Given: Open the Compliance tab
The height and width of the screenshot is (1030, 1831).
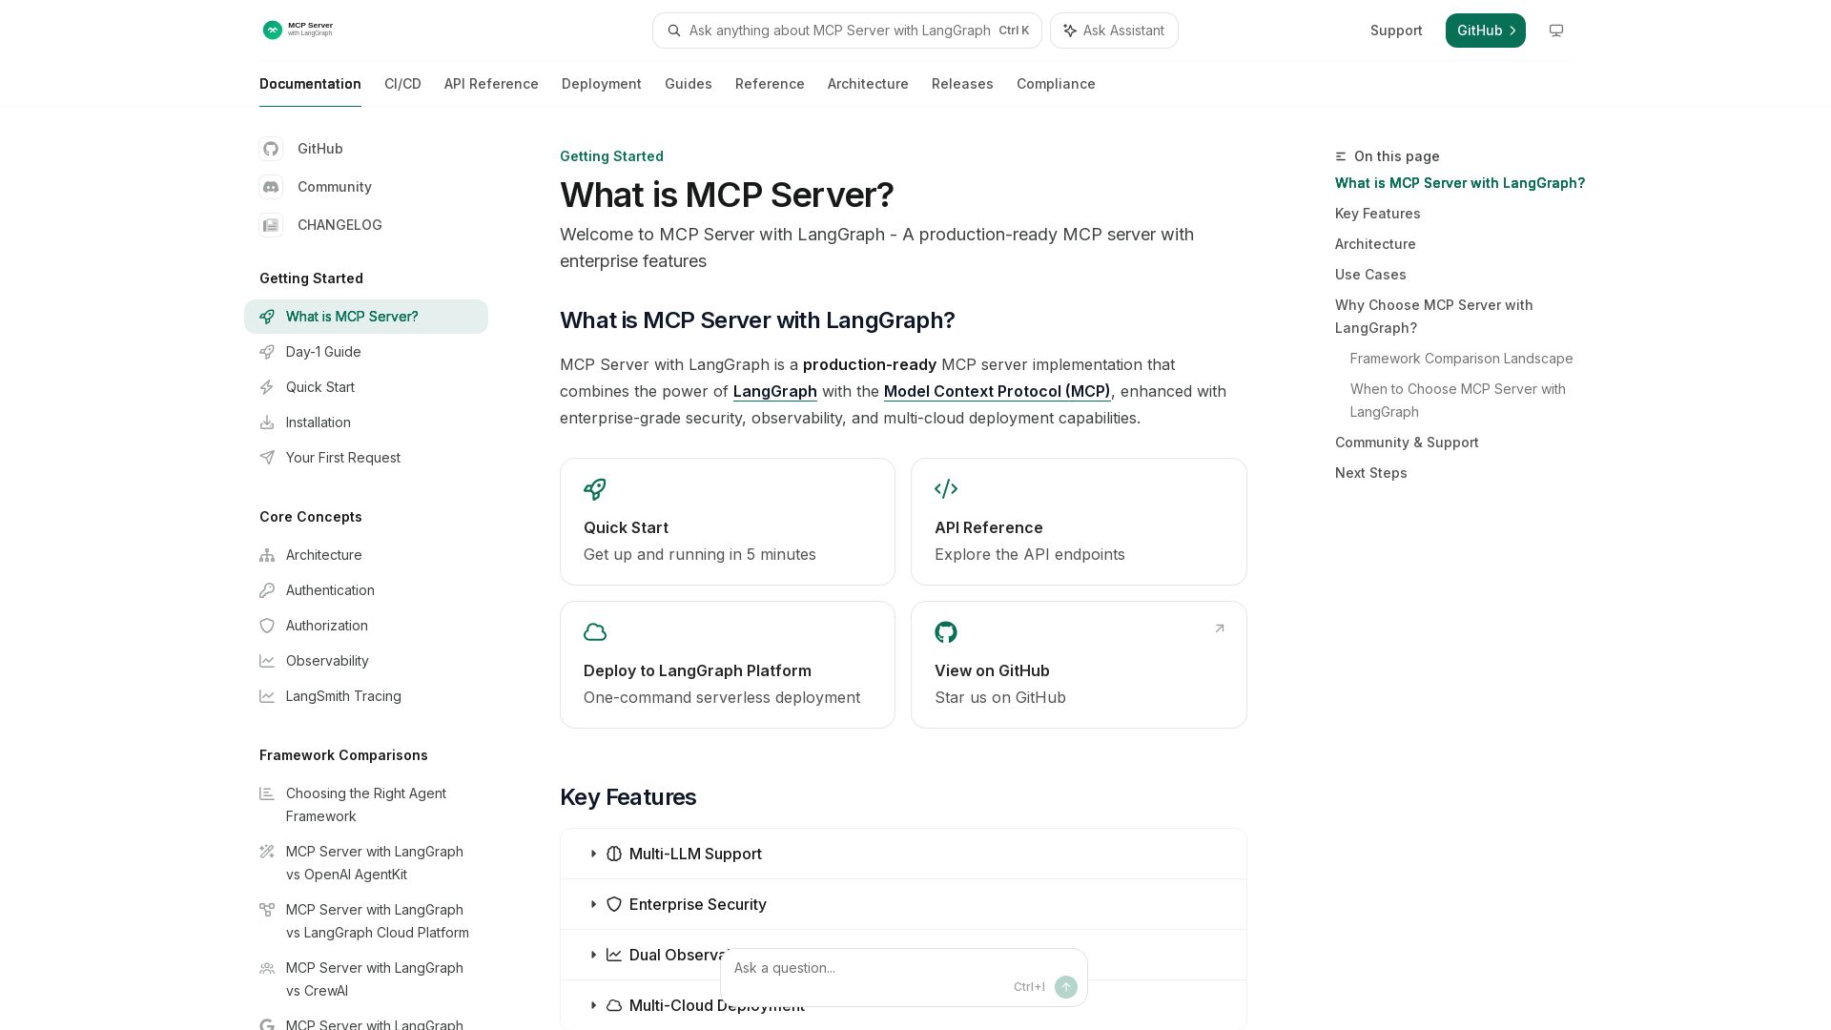Looking at the screenshot, I should click(1056, 84).
